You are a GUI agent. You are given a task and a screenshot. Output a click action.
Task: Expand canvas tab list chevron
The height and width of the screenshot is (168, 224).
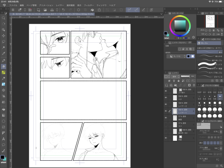pyautogui.click(x=161, y=14)
